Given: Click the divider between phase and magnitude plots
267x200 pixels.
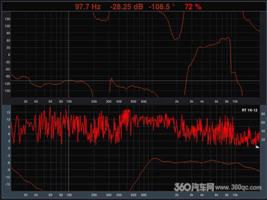Looking at the screenshot, I should [133, 104].
